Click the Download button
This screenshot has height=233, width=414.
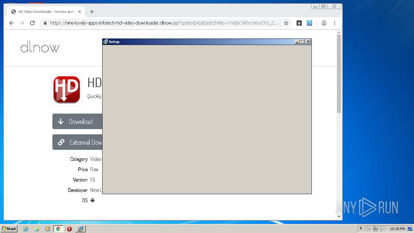[77, 121]
